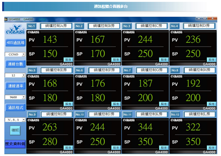Click 設定 on the No.10 controller

(116, 148)
